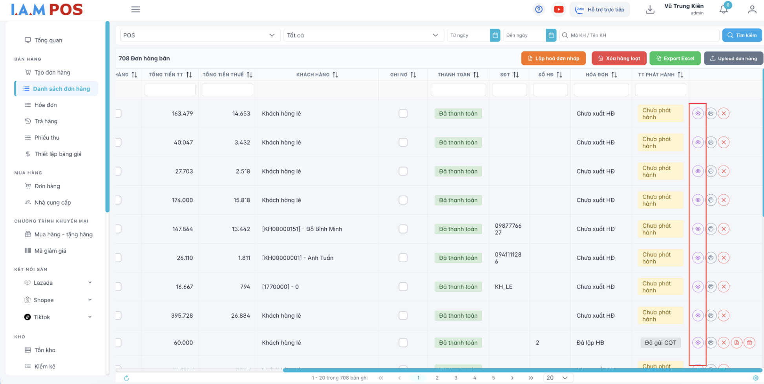764x384 pixels.
Task: Click the hamburger menu icon
Action: click(135, 9)
